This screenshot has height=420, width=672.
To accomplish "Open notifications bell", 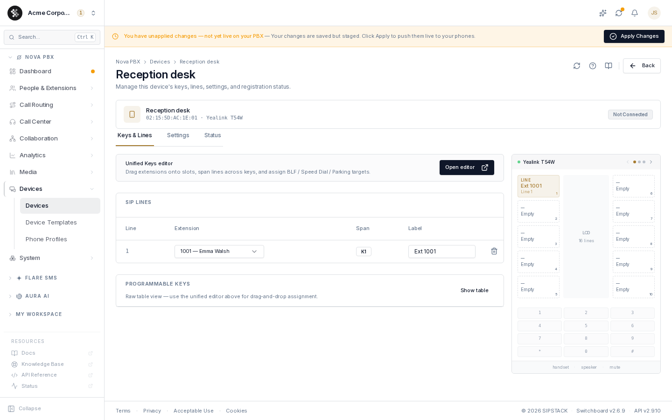I will tap(635, 13).
